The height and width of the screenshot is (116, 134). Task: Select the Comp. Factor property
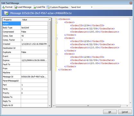25,40
